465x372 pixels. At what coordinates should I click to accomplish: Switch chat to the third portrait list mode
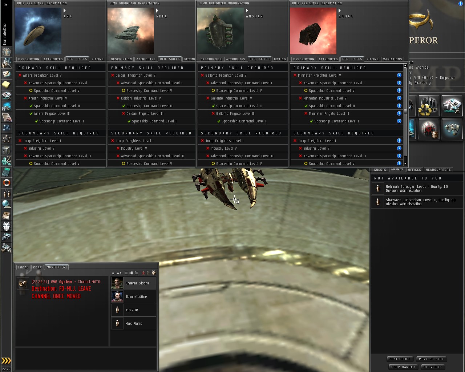[x=136, y=273]
